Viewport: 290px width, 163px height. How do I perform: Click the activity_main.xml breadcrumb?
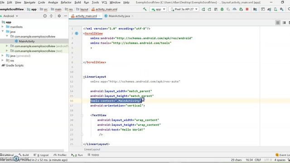(x=104, y=9)
